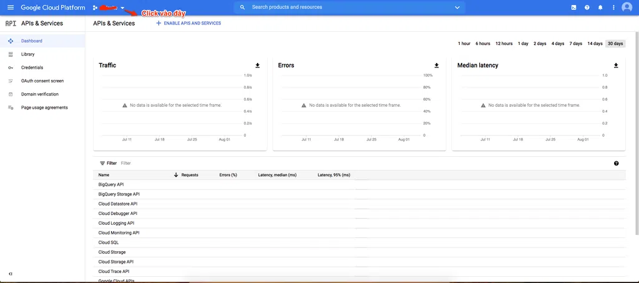
Task: Open Cloud Storage API row
Action: coord(359,262)
